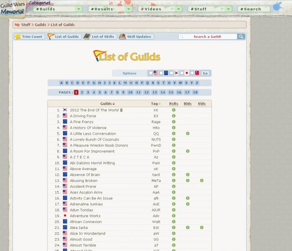Click the magnifier search submit button
This screenshot has height=251, width=292.
[x=241, y=37]
